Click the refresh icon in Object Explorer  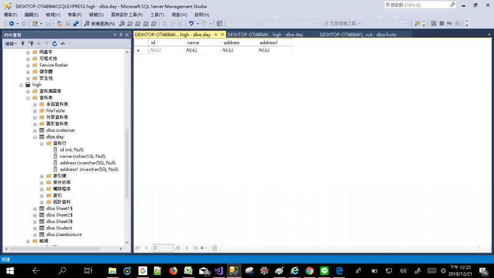[55, 43]
